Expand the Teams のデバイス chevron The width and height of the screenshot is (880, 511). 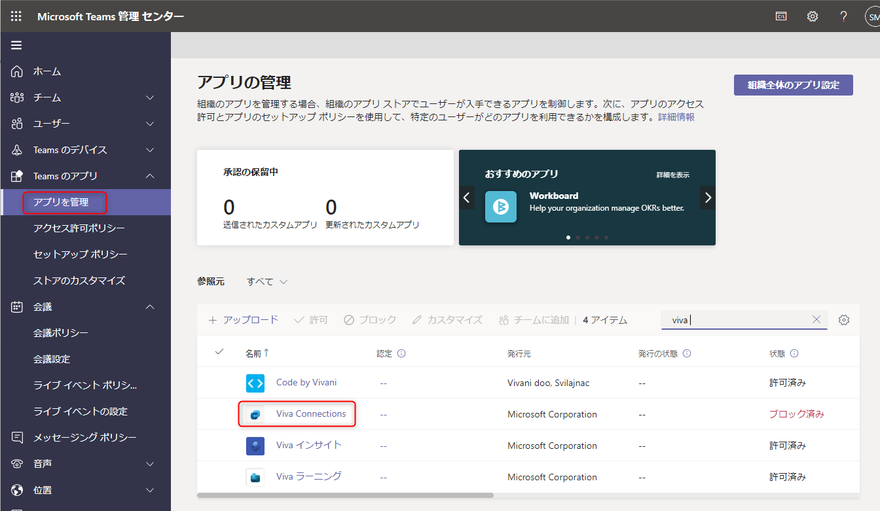(x=150, y=150)
